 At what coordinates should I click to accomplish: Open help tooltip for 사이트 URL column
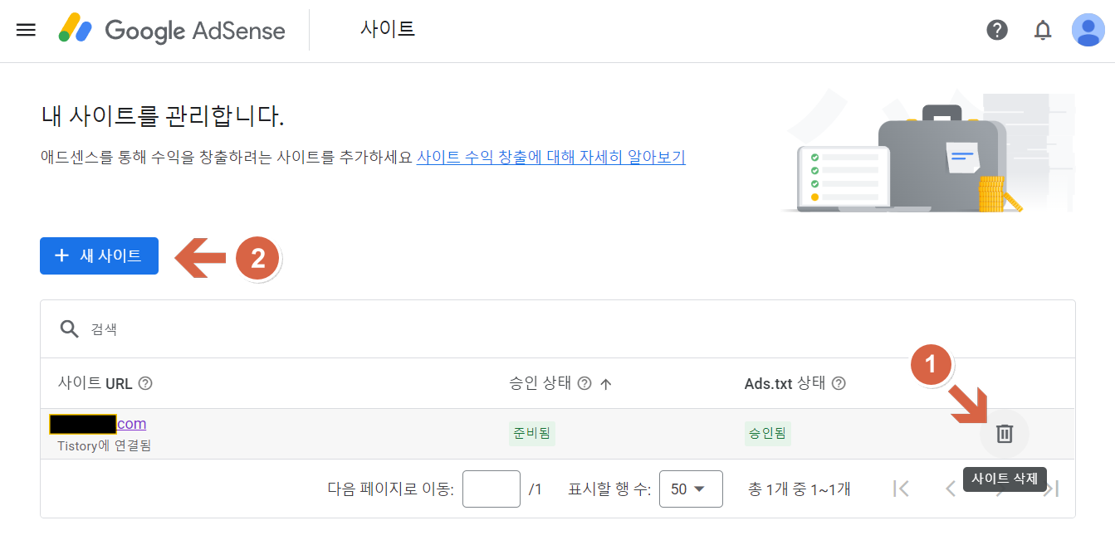tap(145, 383)
